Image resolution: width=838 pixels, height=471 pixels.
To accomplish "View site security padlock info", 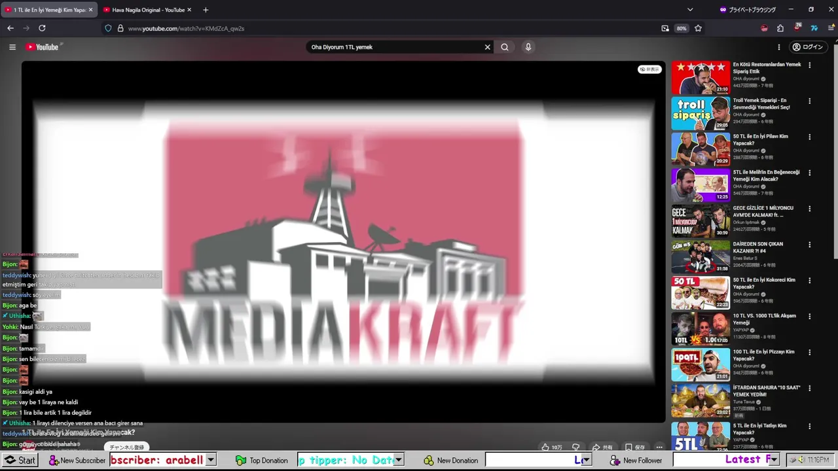I will coord(120,28).
